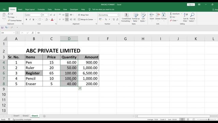Toggle Middle Align vertical alignment
The height and width of the screenshot is (123, 218).
click(63, 15)
